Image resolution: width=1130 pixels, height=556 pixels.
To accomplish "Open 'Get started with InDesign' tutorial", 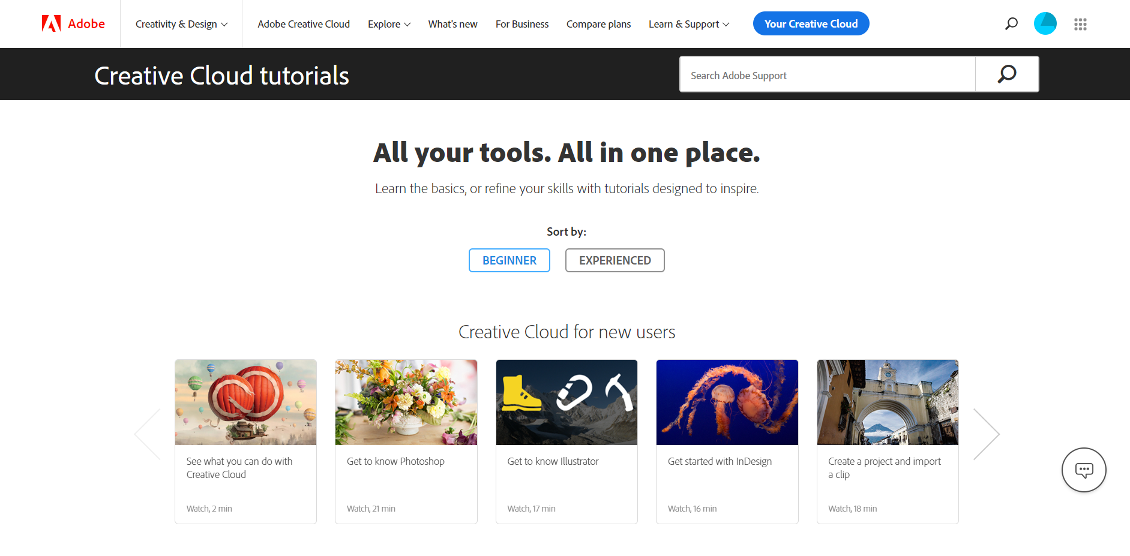I will pos(720,461).
